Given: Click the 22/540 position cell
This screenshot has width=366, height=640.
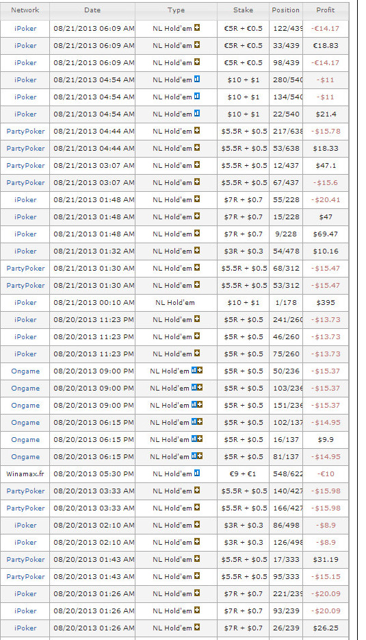Looking at the screenshot, I should coord(286,114).
